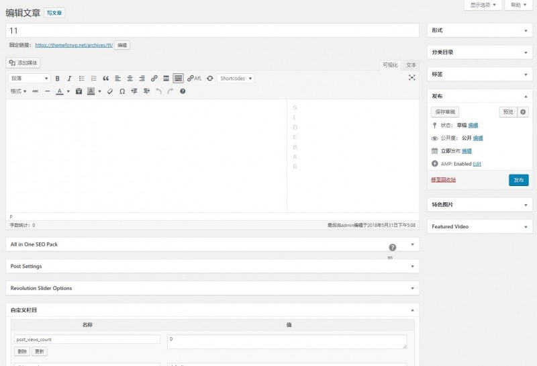
Task: Open the 显示选项 screen options tab
Action: pos(483,5)
